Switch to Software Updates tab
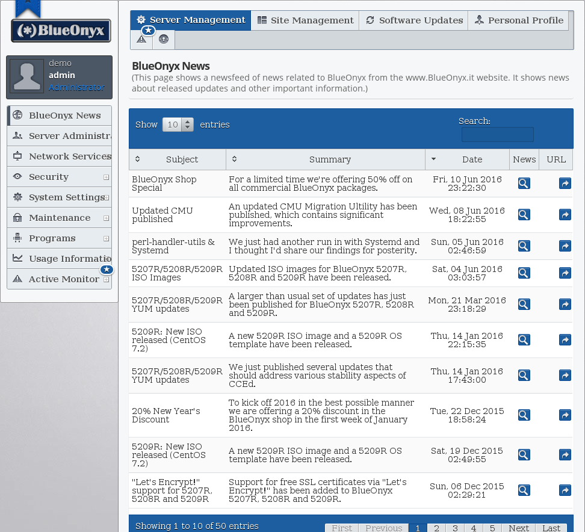The width and height of the screenshot is (585, 532). pos(414,20)
